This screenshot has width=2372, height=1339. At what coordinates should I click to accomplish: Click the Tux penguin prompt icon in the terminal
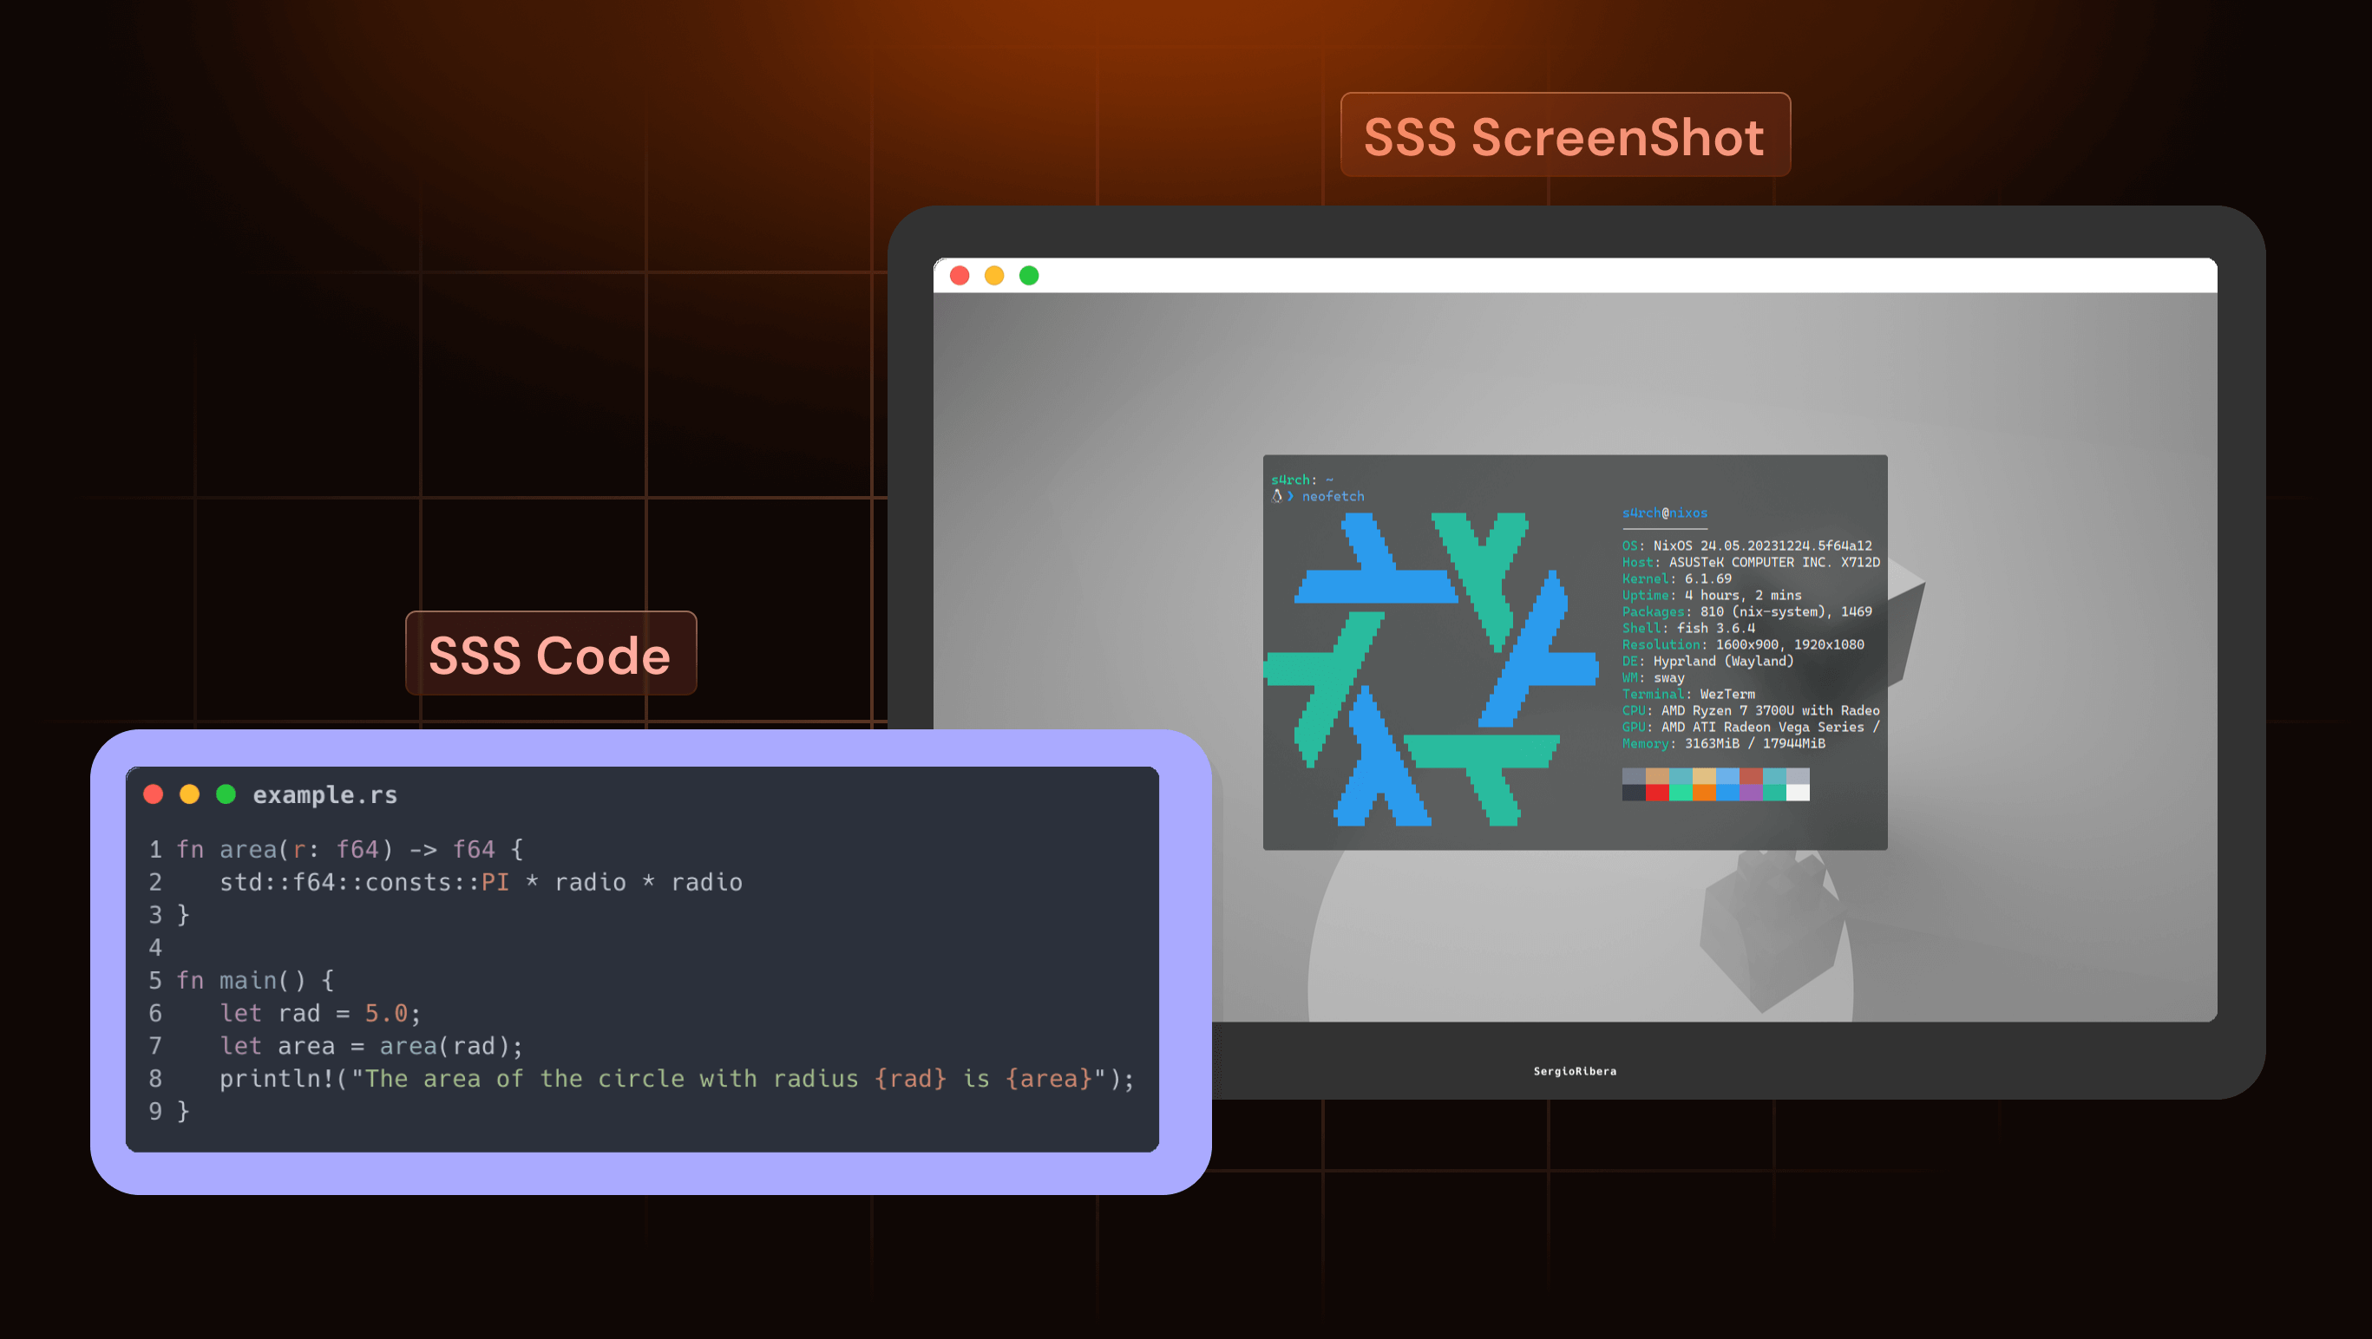click(1275, 495)
